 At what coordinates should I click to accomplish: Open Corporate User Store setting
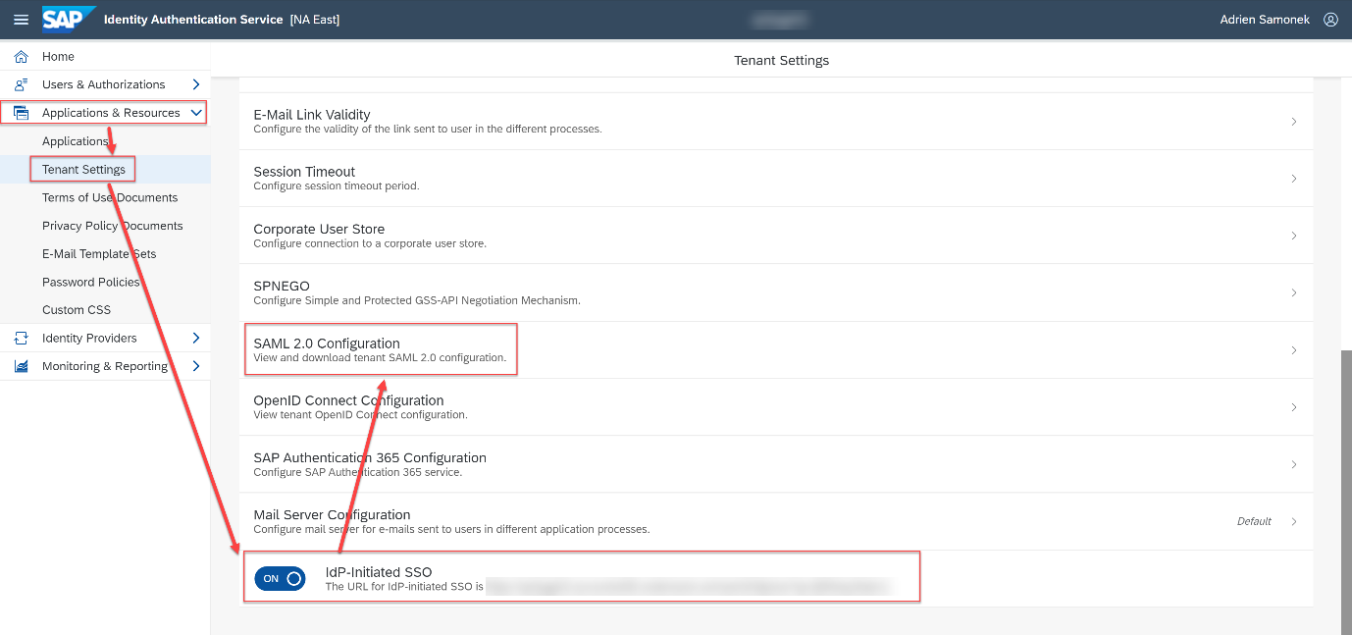[776, 236]
